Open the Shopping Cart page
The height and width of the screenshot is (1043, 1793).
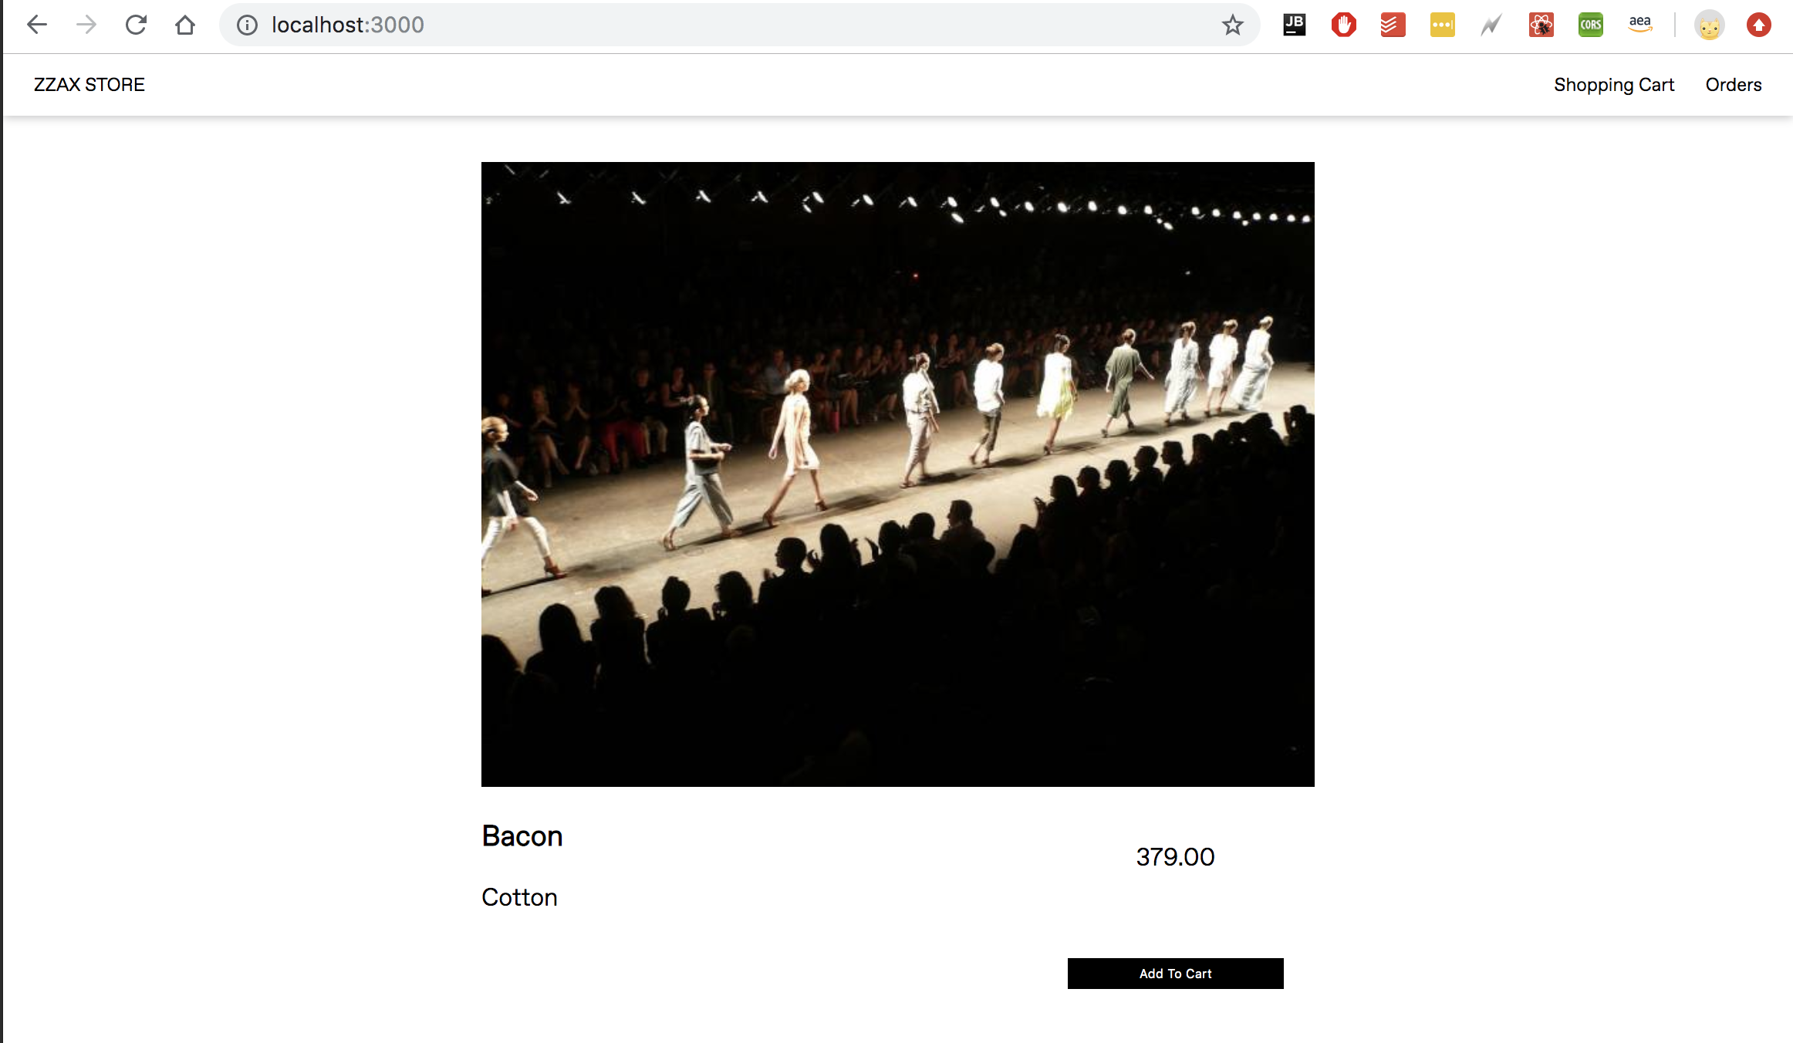[1614, 85]
